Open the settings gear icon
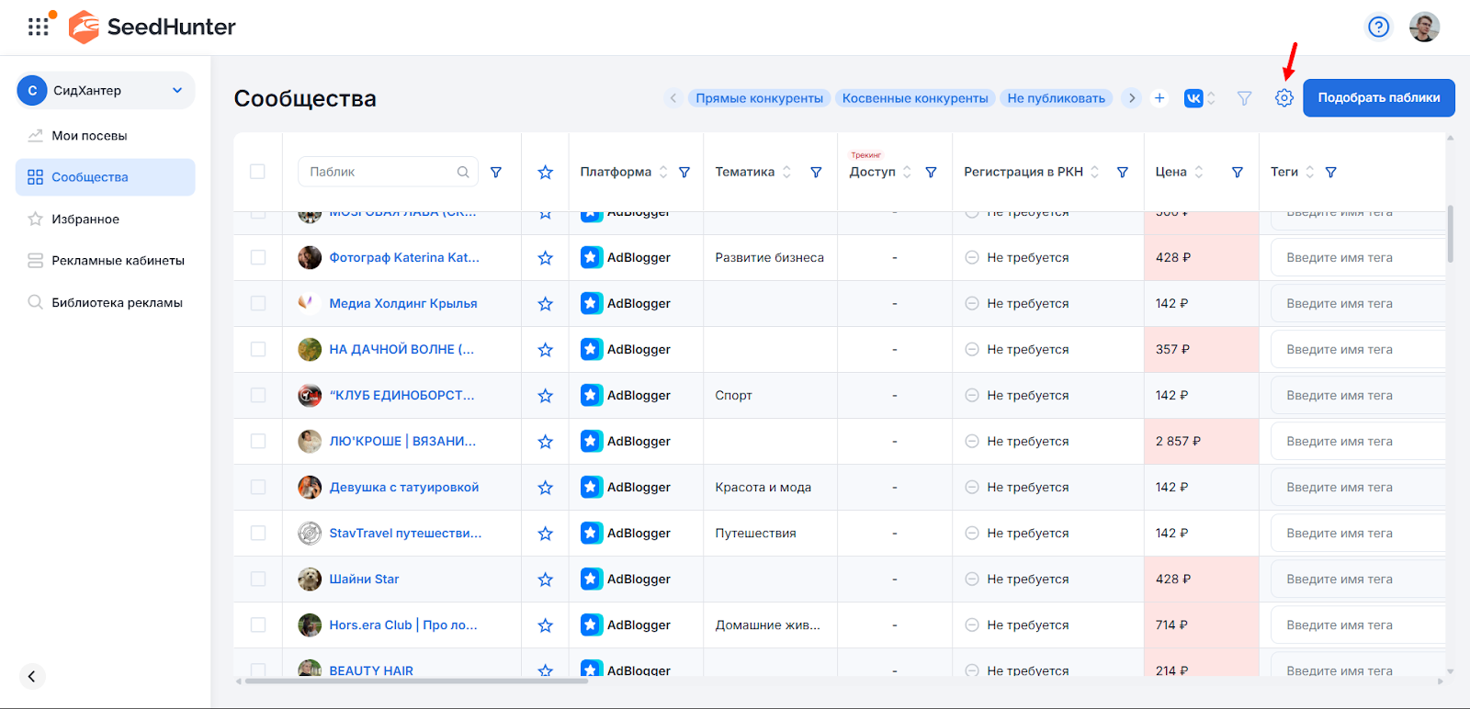The height and width of the screenshot is (709, 1470). coord(1283,98)
